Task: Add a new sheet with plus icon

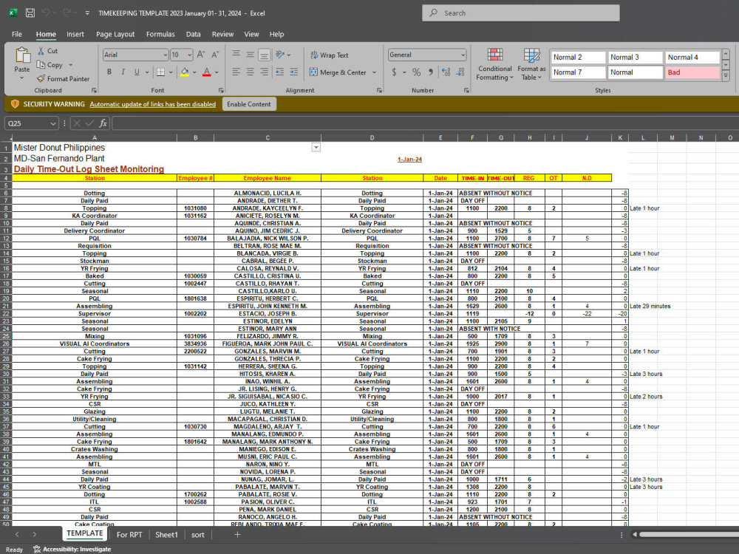Action: (237, 534)
